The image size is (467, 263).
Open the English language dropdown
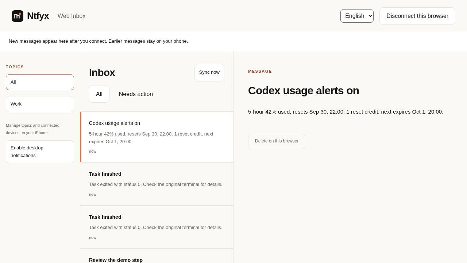[357, 16]
